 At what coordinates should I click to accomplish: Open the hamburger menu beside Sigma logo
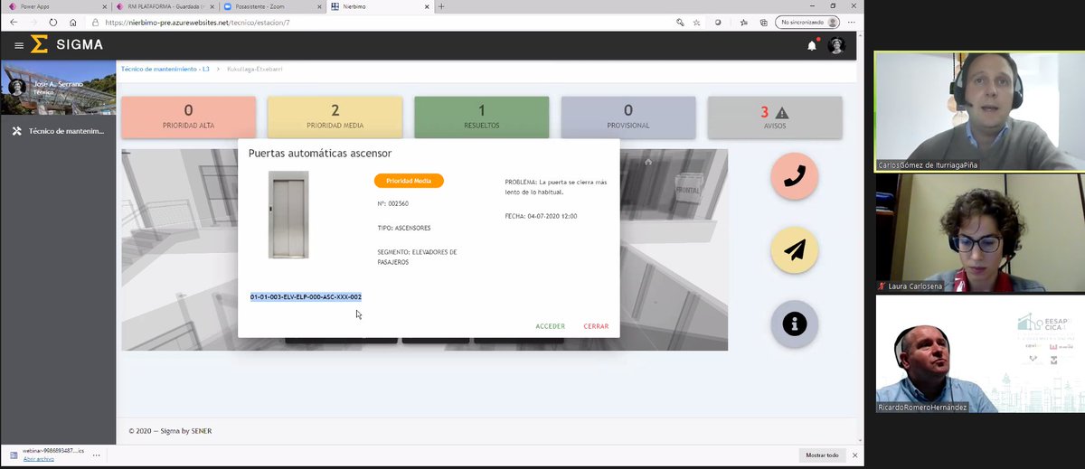pyautogui.click(x=19, y=45)
